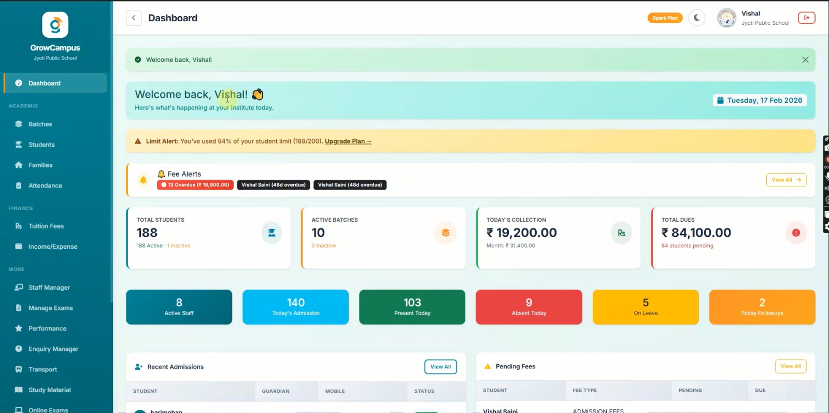Click the Total Dues warning icon
The image size is (829, 413).
pyautogui.click(x=796, y=233)
